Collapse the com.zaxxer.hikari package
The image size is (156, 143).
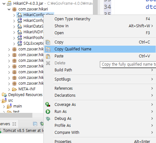tap(9, 10)
